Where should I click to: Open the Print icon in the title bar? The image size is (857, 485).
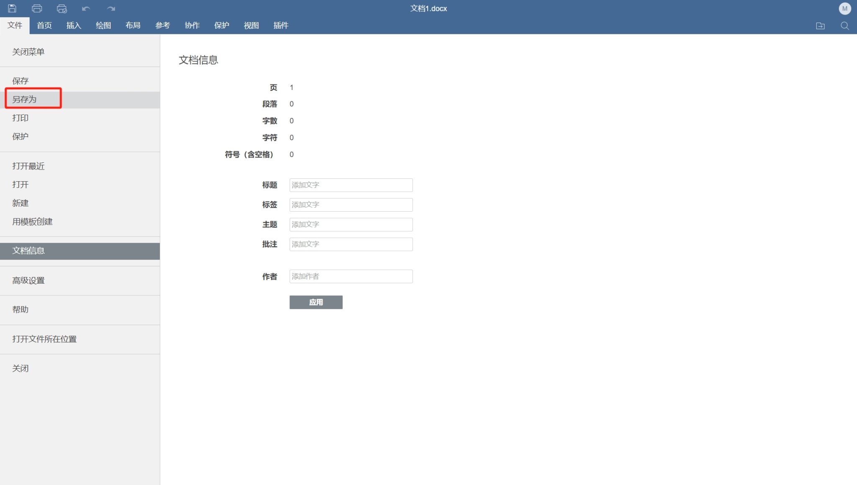[37, 8]
